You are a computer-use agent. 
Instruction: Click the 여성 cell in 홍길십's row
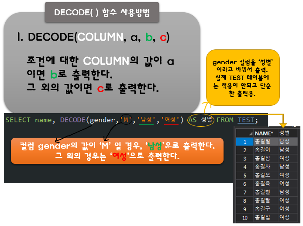tap(288, 218)
